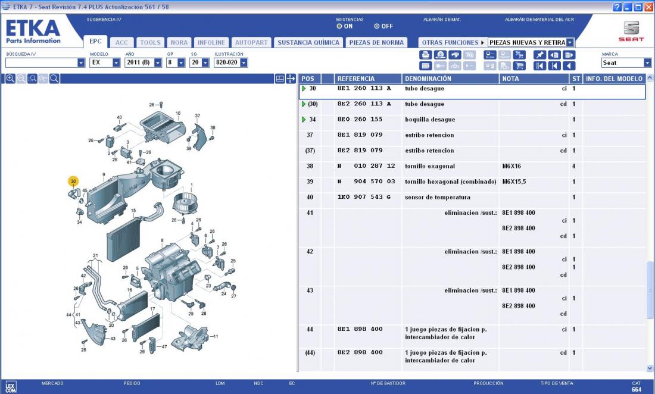This screenshot has height=394, width=655.
Task: Click the Info. del Modelo column header
Action: [614, 79]
